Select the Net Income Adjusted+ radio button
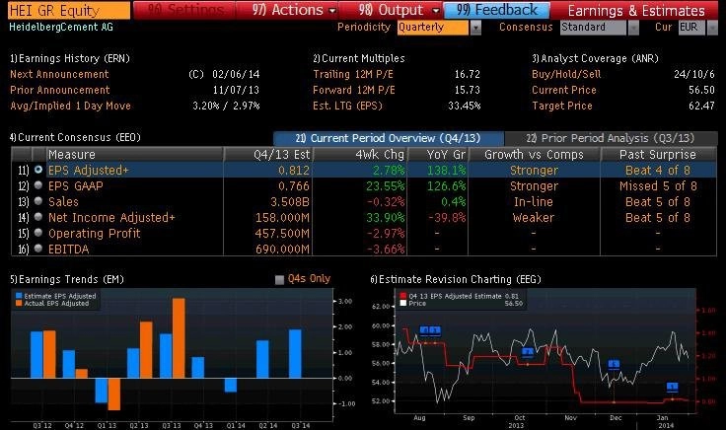 pos(38,217)
